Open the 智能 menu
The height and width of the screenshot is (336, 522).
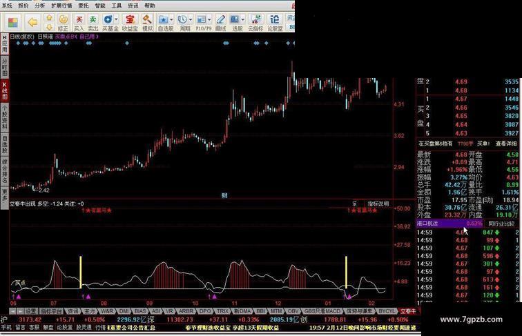pos(100,6)
